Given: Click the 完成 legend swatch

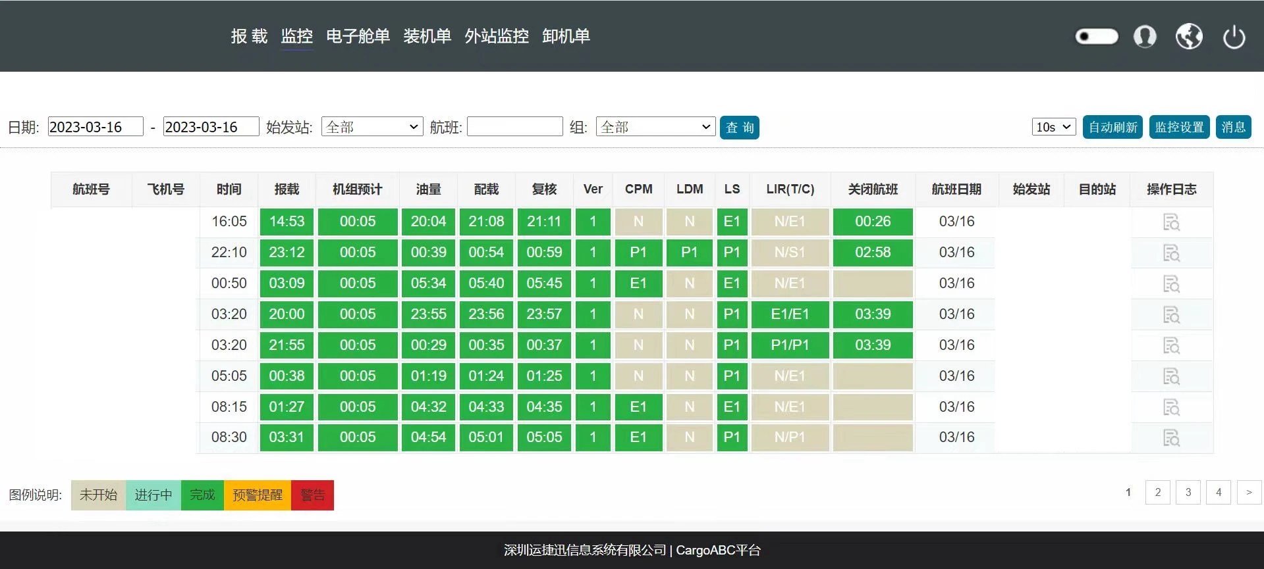Looking at the screenshot, I should click(202, 495).
